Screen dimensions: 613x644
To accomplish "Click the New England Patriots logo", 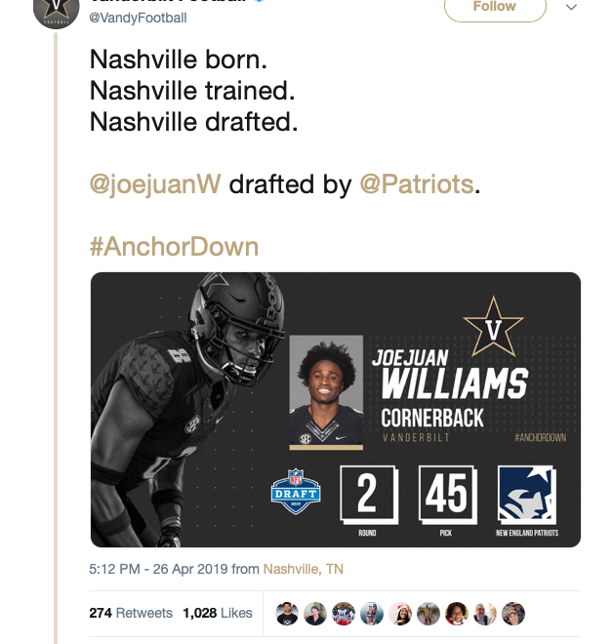I will (527, 495).
